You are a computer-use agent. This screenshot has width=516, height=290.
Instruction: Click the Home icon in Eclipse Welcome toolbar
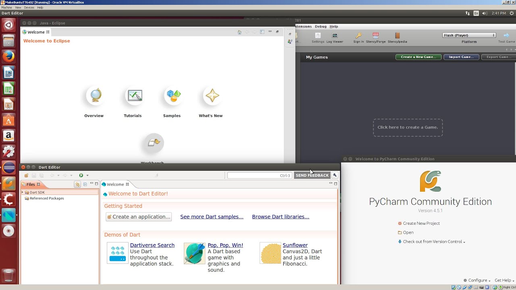coord(239,32)
